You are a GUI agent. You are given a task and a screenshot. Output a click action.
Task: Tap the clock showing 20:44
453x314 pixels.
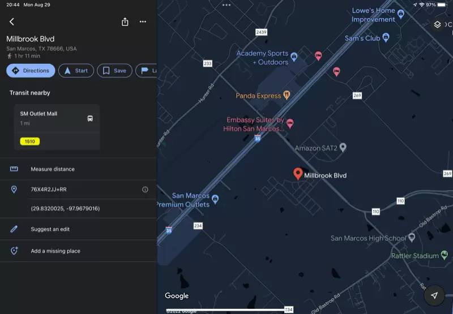12,5
